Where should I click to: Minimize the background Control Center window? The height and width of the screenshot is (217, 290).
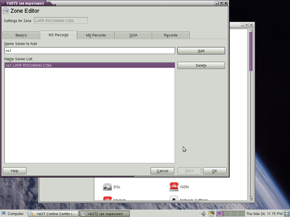[x=242, y=25]
